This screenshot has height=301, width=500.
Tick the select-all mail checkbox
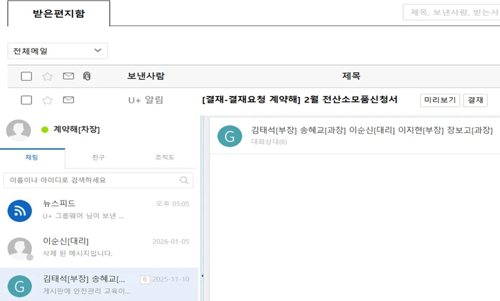[x=26, y=76]
